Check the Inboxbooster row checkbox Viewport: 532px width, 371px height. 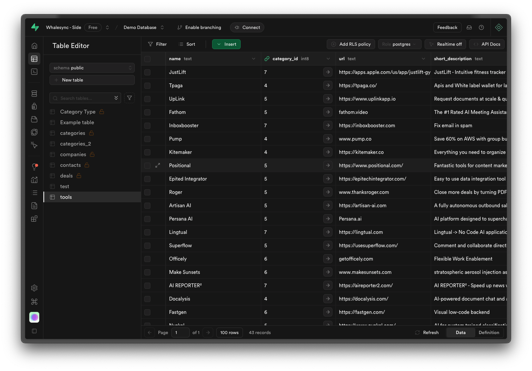pos(147,125)
